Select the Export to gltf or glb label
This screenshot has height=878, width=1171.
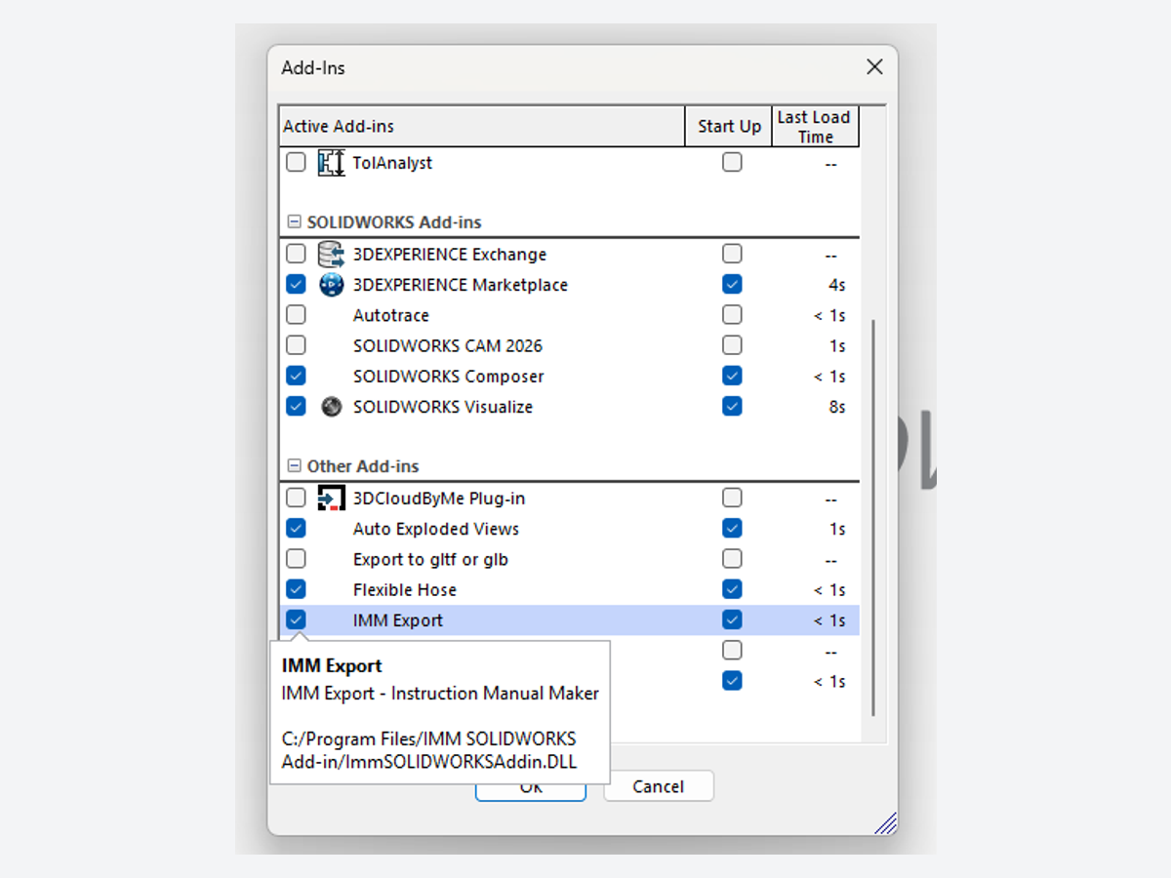430,559
